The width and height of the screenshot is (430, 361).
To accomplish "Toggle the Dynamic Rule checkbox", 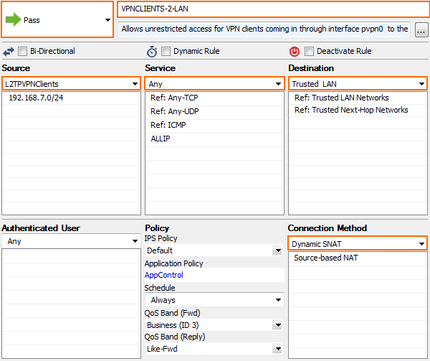I will [166, 52].
